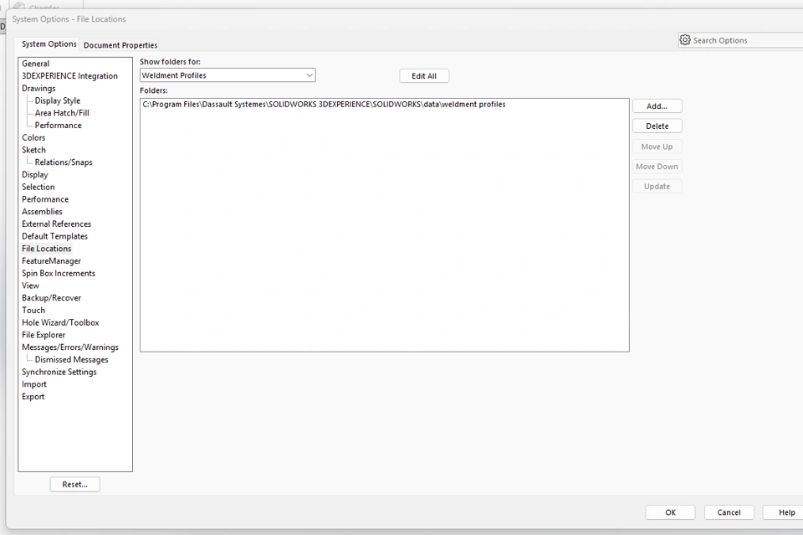Screen dimensions: 803x535
Task: Select Selection in the options list
Action: tap(38, 187)
